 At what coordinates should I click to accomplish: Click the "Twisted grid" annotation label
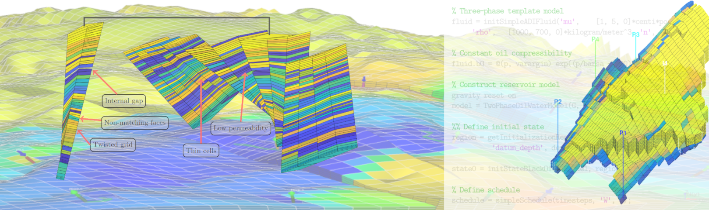click(113, 145)
